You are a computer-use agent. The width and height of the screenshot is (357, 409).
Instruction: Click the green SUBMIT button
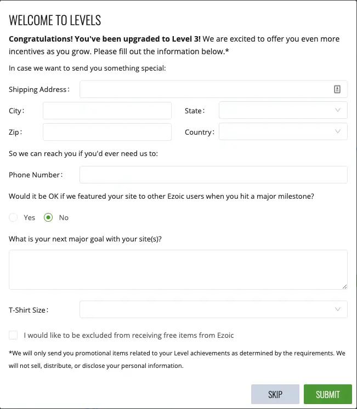point(328,394)
